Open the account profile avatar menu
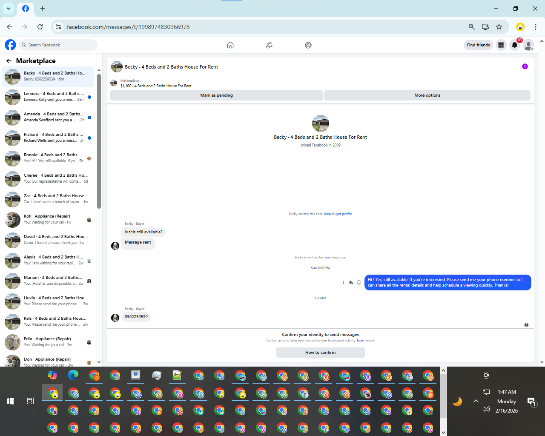Screen dimensions: 545x436 click(528, 45)
